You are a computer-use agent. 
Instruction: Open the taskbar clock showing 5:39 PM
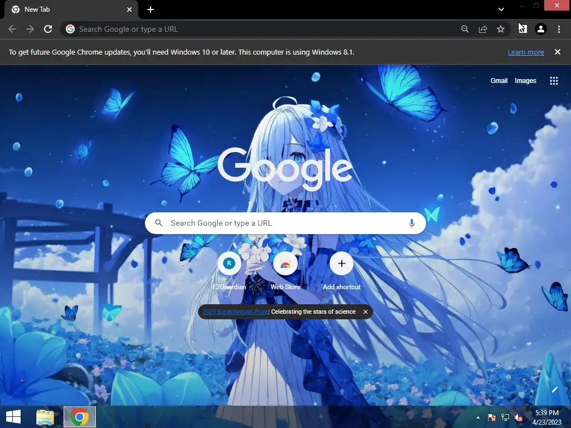tap(547, 417)
